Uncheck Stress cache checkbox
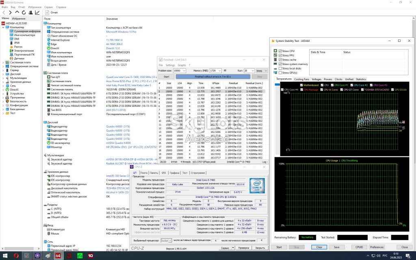 point(280,60)
